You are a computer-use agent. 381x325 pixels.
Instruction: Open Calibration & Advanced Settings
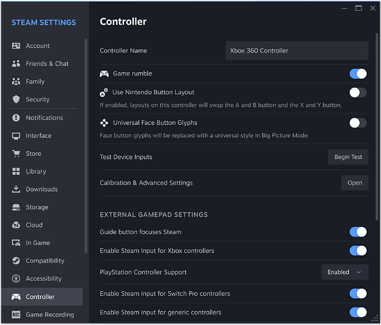click(355, 183)
